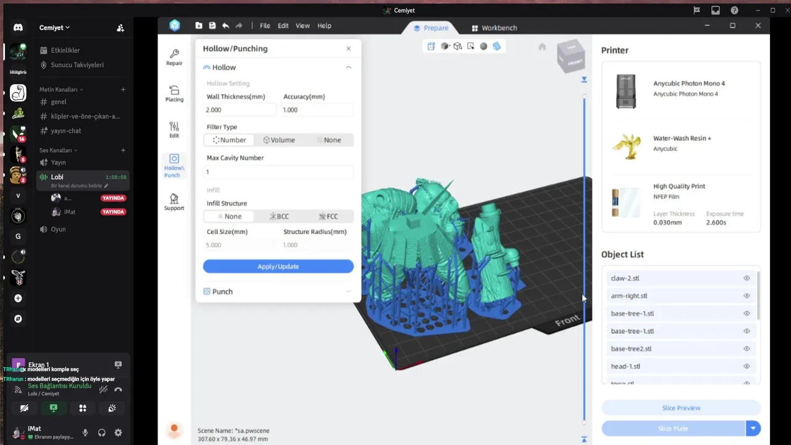Click the blue layered model view icon
This screenshot has height=445, width=791.
[496, 46]
